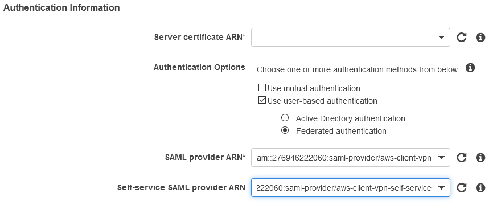Show info for SAML provider ARN
Viewport: 501px width, 209px height.
pyautogui.click(x=481, y=158)
